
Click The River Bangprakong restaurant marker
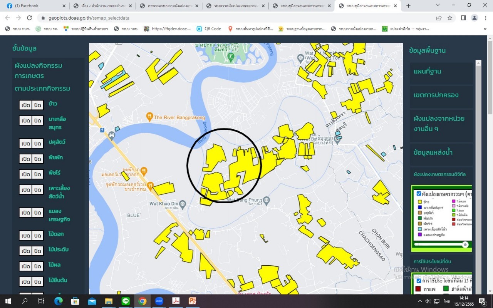coord(149,117)
